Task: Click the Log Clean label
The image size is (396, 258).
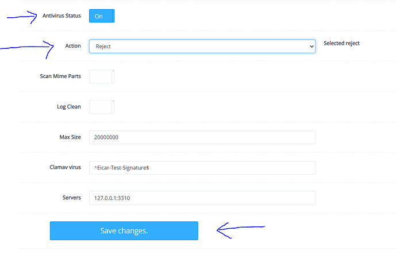Action: [x=69, y=107]
